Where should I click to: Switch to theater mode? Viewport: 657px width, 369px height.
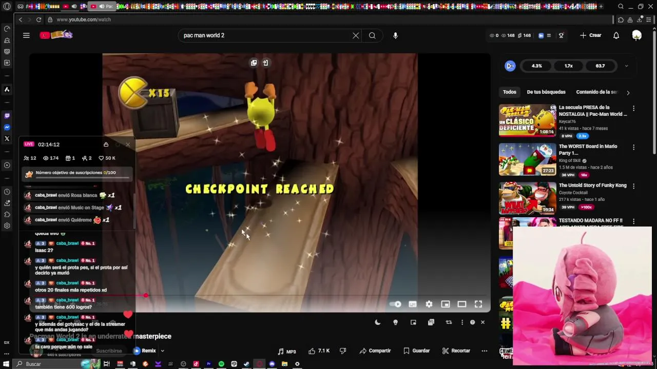coord(462,304)
